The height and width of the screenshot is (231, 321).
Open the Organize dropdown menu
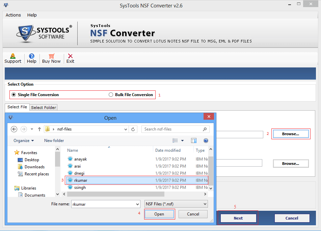coord(24,141)
